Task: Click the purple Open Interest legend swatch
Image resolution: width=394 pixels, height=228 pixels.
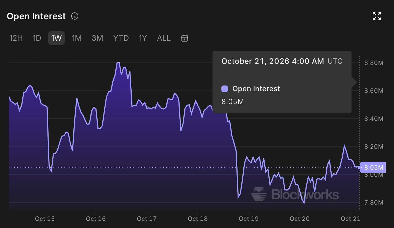Action: point(225,89)
